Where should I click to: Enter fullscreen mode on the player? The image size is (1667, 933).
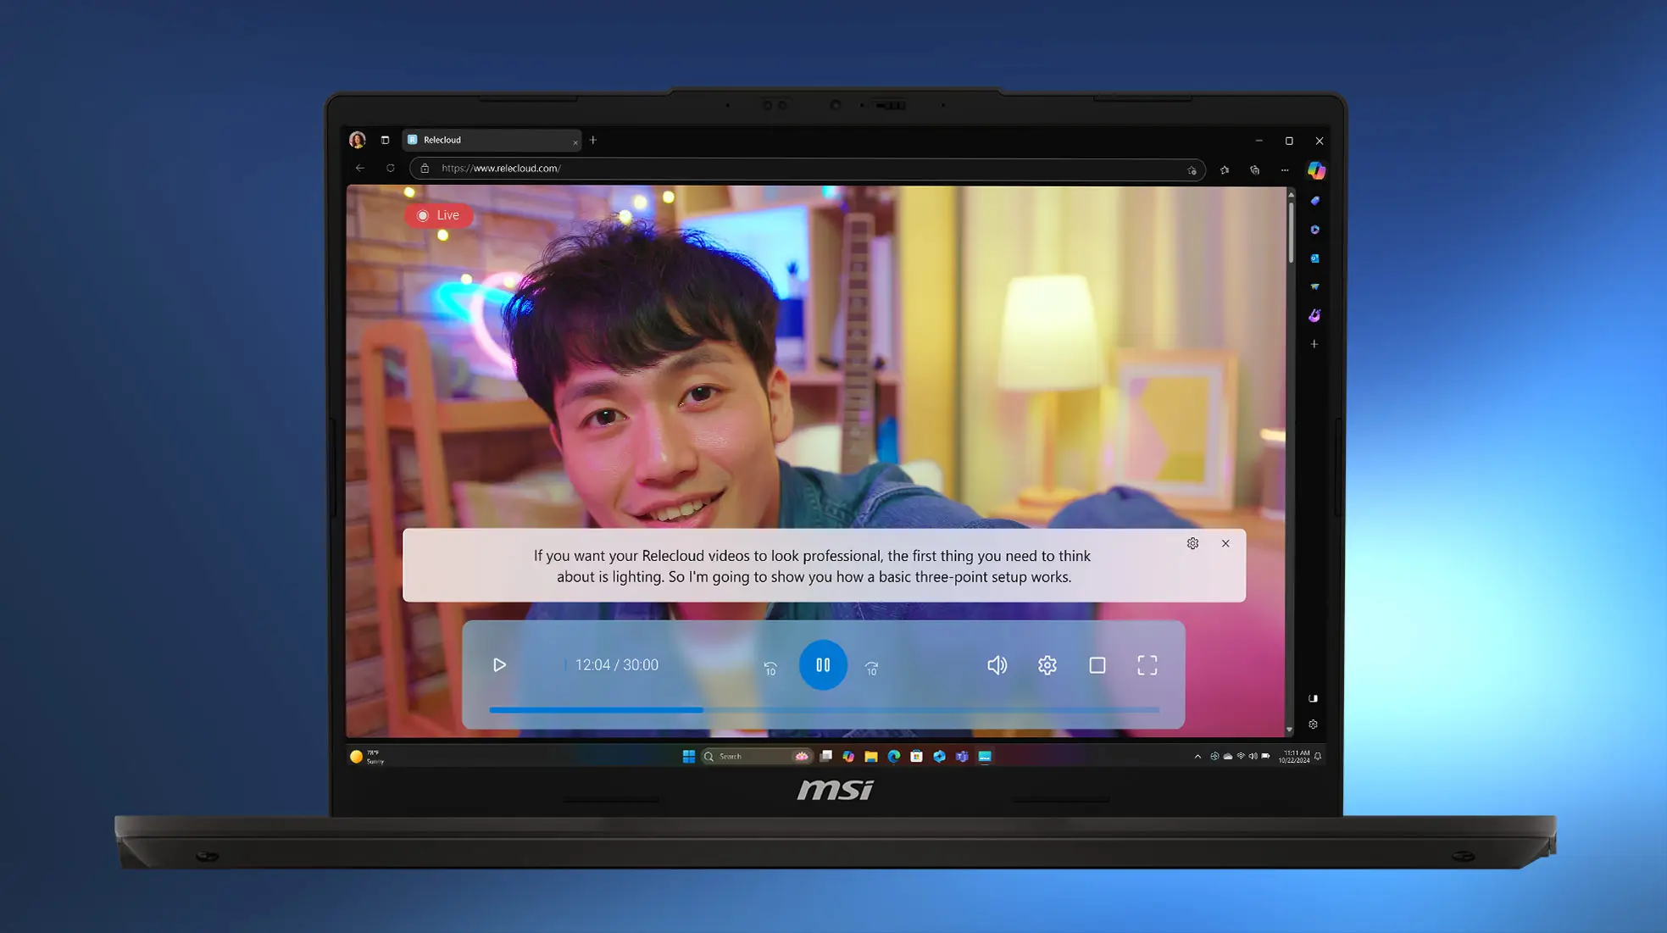click(1147, 665)
